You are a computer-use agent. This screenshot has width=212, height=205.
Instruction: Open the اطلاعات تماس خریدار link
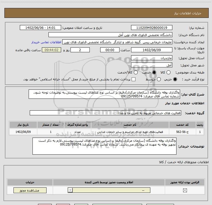click(46, 42)
